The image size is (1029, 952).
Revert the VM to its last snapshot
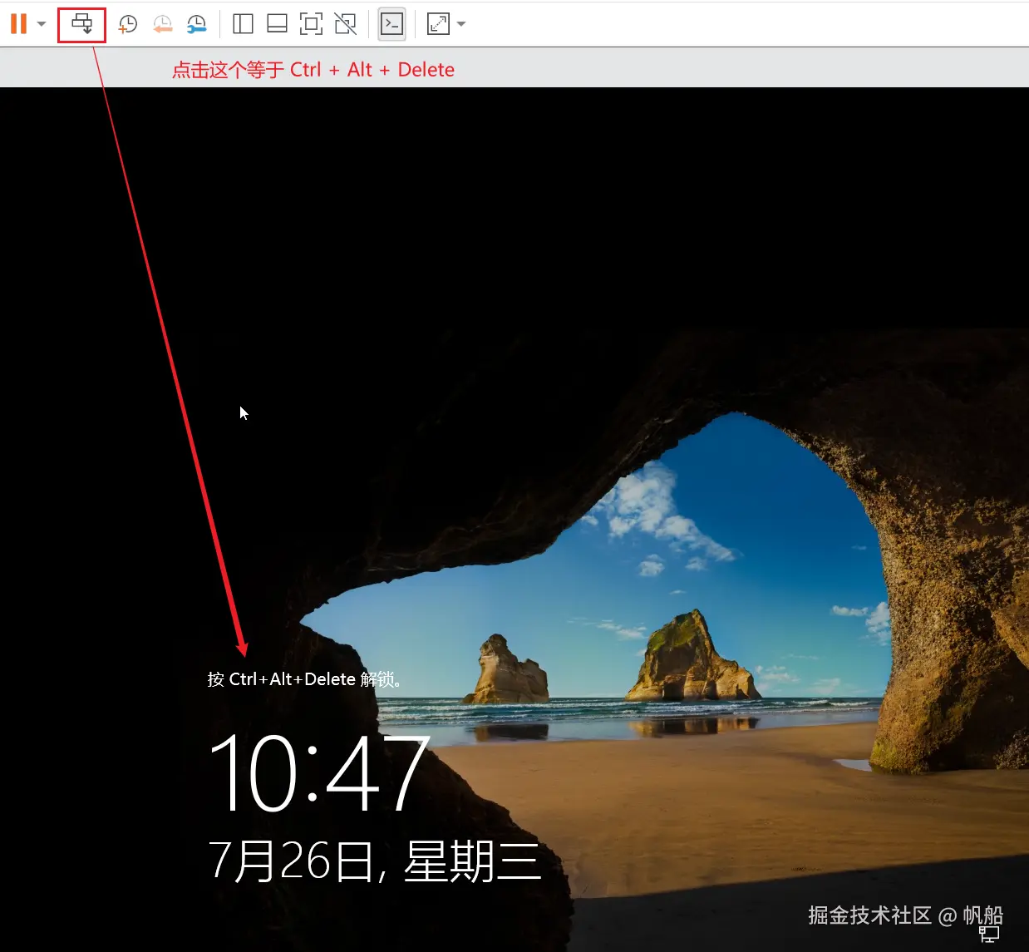pos(163,24)
